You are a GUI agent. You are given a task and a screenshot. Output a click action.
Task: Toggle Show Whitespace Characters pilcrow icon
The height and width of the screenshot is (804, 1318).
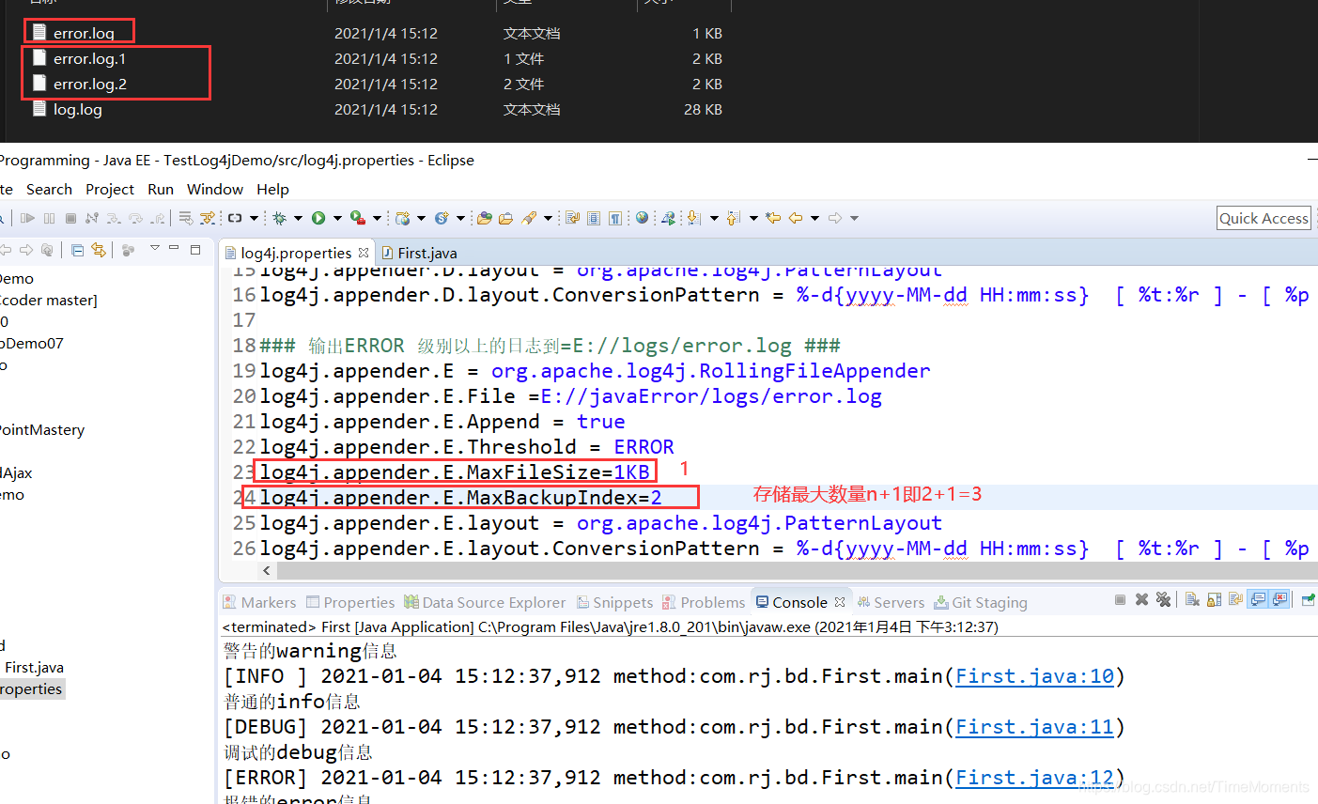[616, 218]
